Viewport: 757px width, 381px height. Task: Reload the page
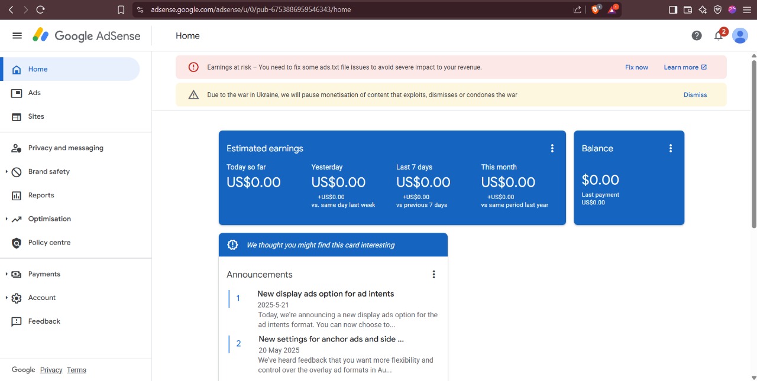40,9
